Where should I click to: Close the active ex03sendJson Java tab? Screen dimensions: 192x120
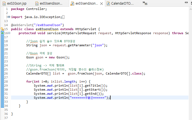101,4
